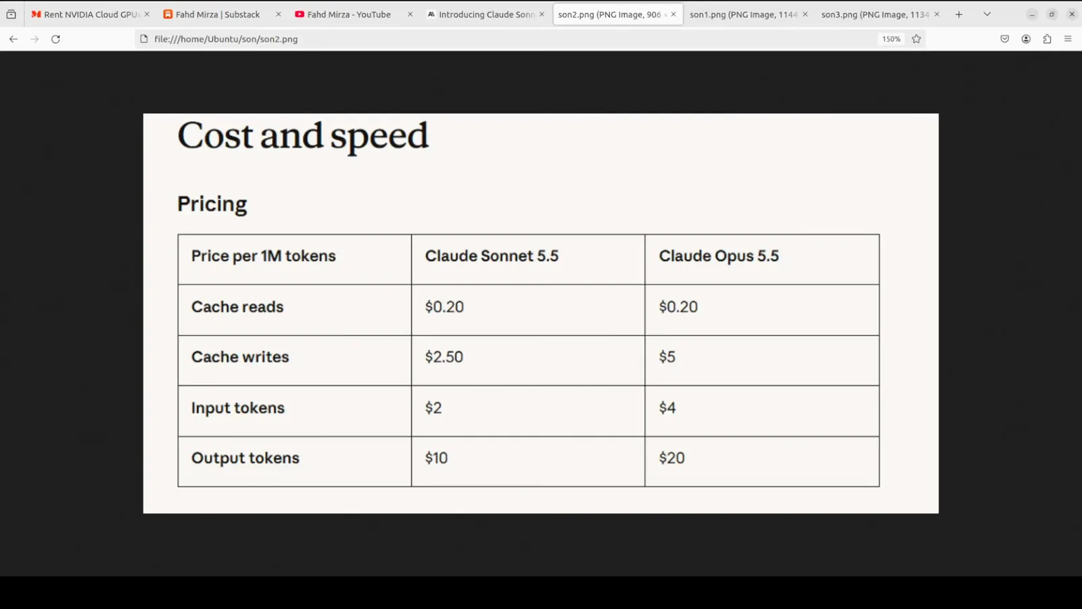Close the son1.png tab

[x=805, y=14]
